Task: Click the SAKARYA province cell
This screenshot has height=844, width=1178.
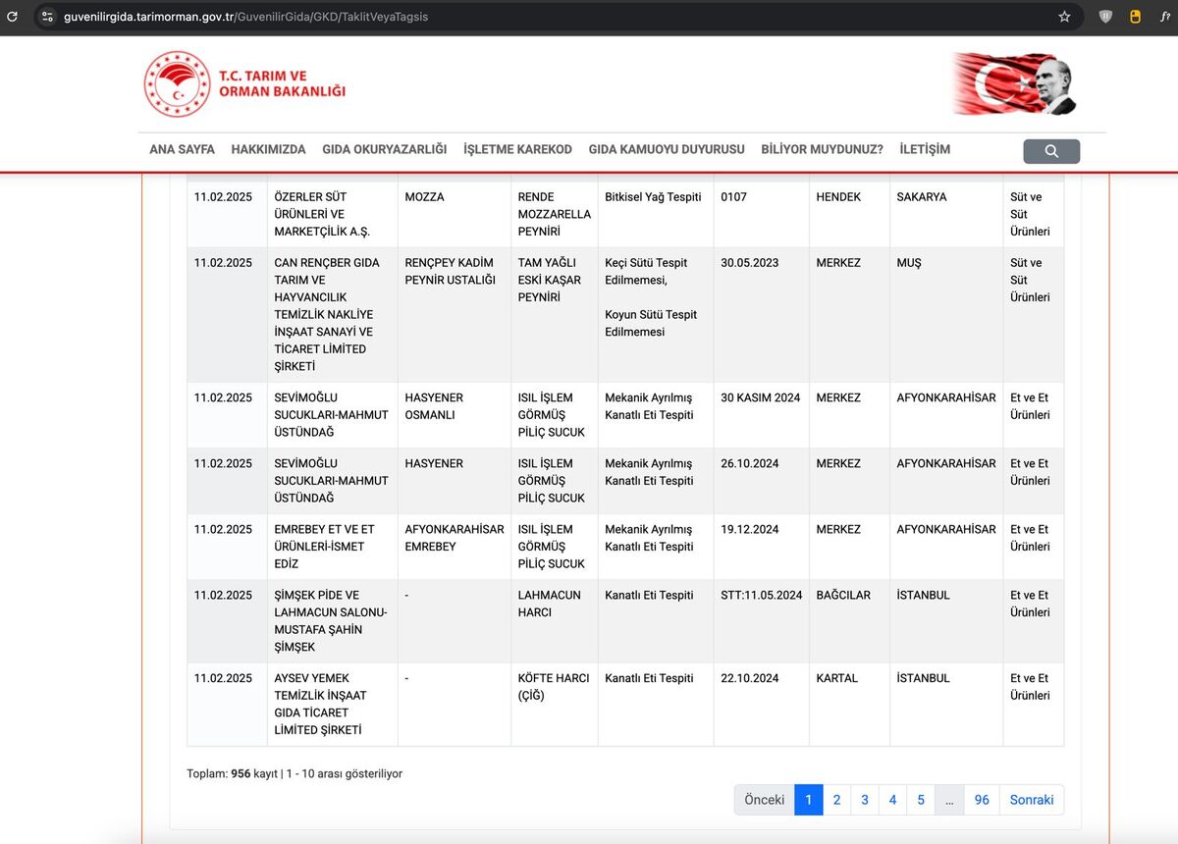Action: (946, 215)
